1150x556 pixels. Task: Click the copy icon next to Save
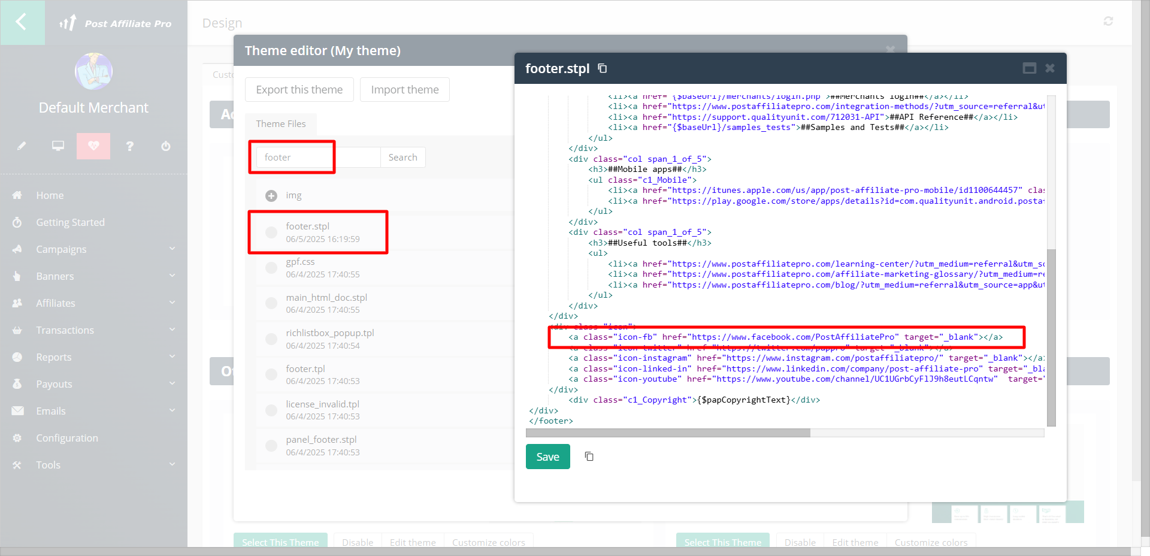[589, 457]
